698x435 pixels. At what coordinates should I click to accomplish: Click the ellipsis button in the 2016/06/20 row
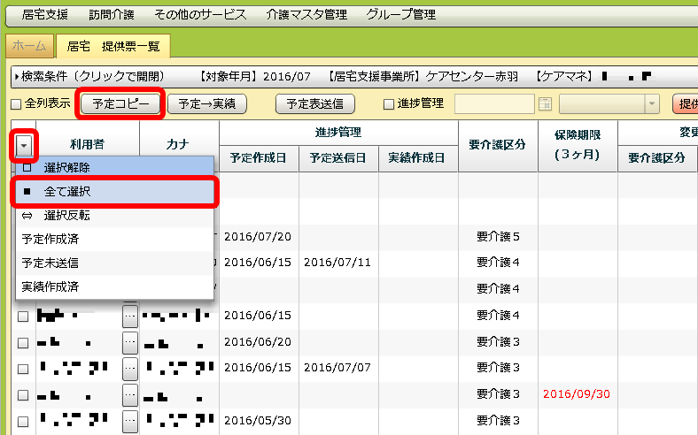pos(130,341)
